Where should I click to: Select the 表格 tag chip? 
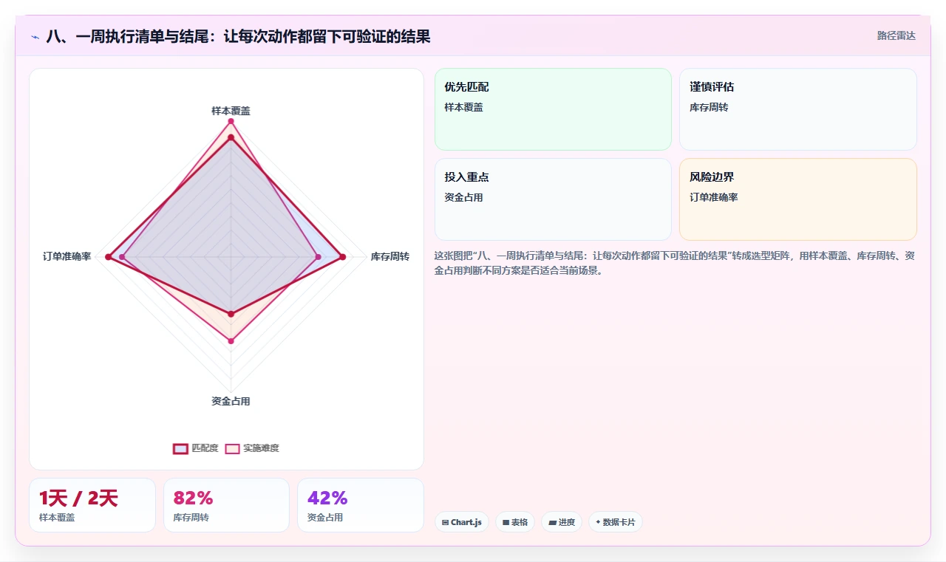pyautogui.click(x=515, y=522)
